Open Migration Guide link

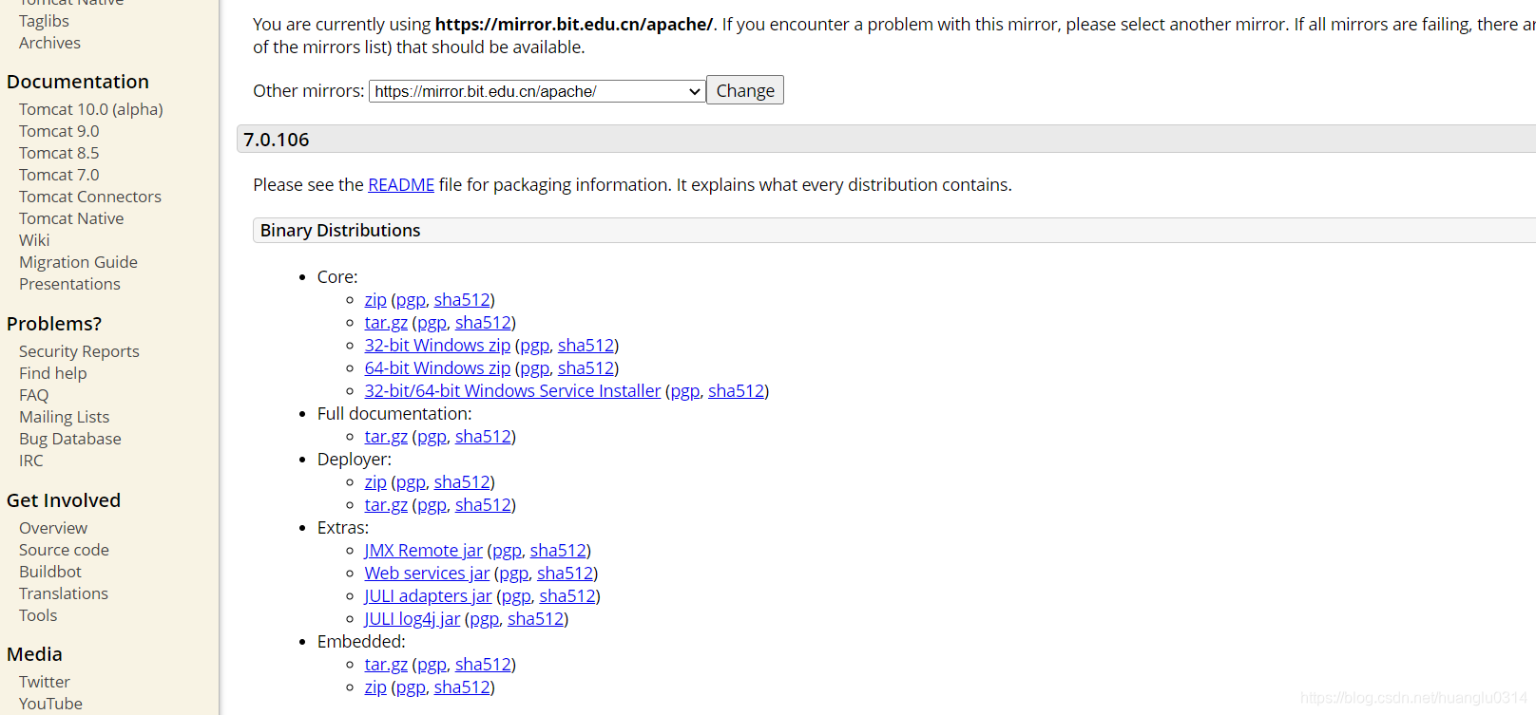(x=78, y=262)
